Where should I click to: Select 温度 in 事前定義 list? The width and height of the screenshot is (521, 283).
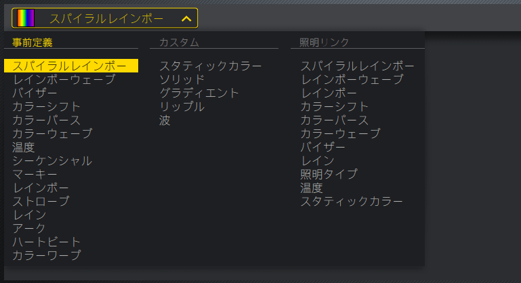[x=24, y=147]
